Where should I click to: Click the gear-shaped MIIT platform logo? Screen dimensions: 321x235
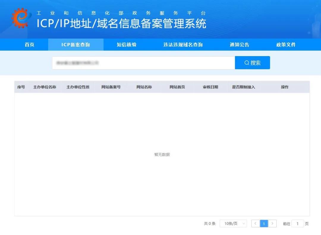(x=21, y=18)
